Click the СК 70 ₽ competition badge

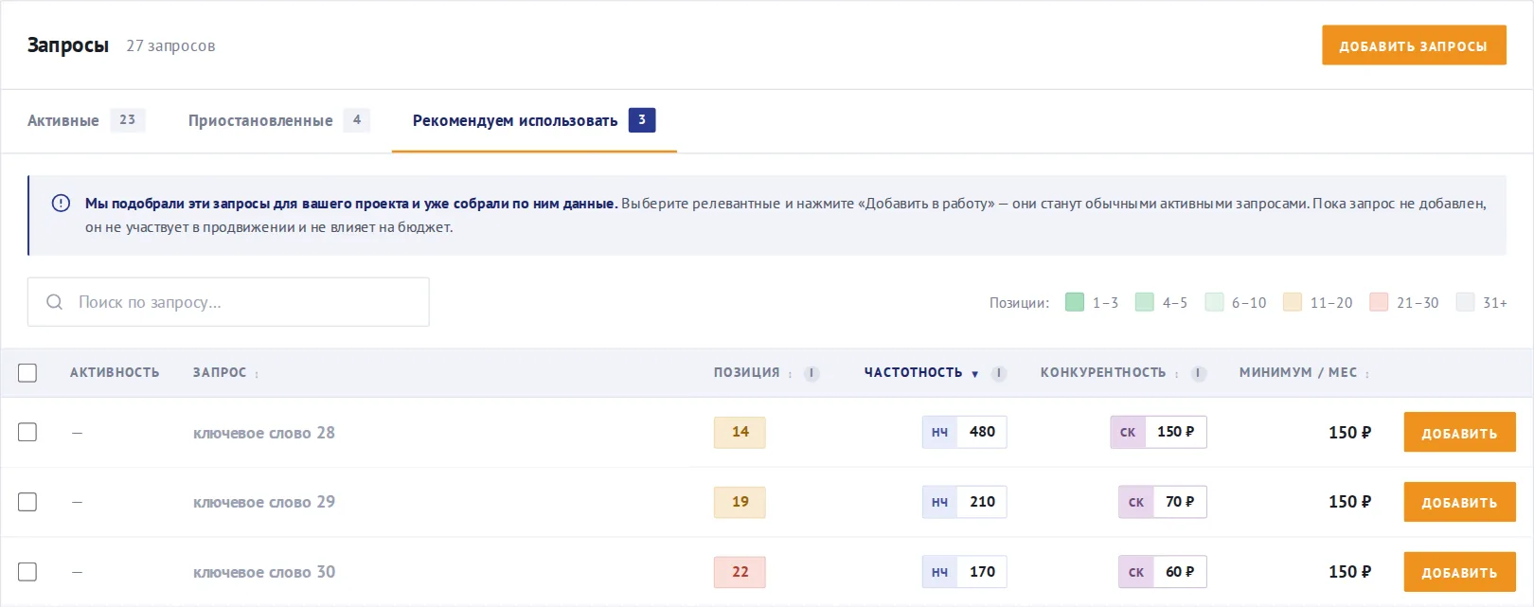1163,502
